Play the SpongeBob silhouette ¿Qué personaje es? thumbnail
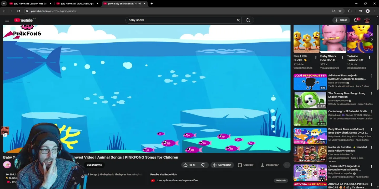This screenshot has width=379, height=189. tap(310, 82)
